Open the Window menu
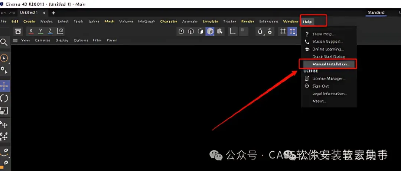This screenshot has width=401, height=171. point(290,22)
